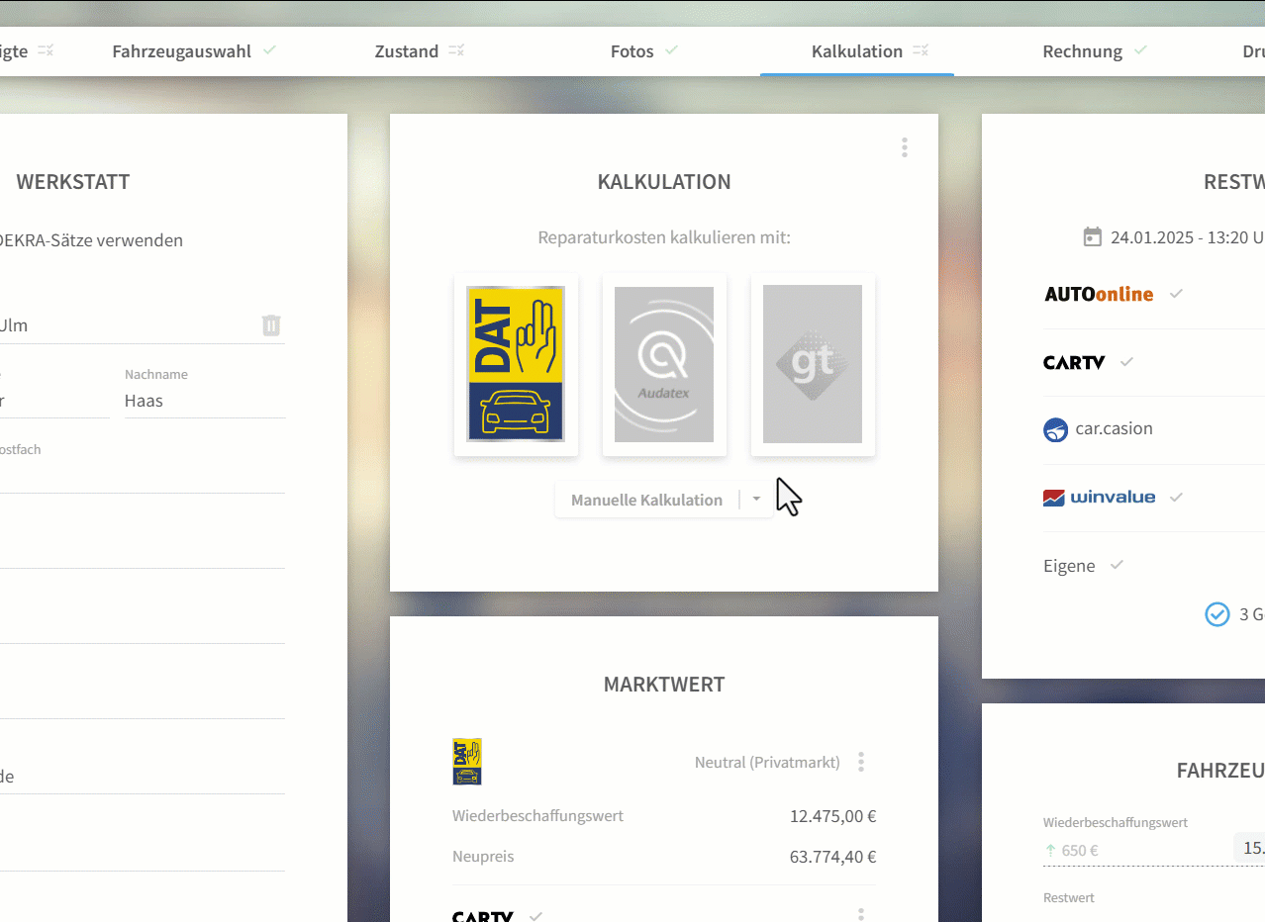The image size is (1265, 922).
Task: Choose the GT Motive calculation tile
Action: pyautogui.click(x=813, y=364)
